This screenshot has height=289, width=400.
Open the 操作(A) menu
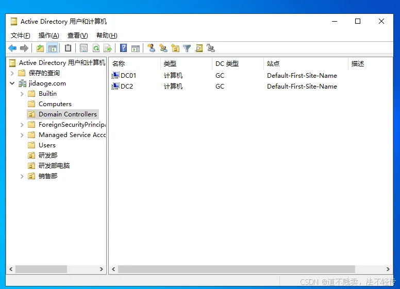[49, 36]
